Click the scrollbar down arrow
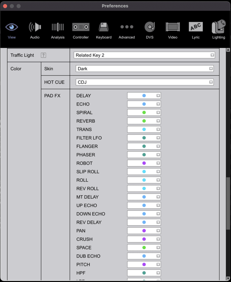This screenshot has width=231, height=282. 228,278
